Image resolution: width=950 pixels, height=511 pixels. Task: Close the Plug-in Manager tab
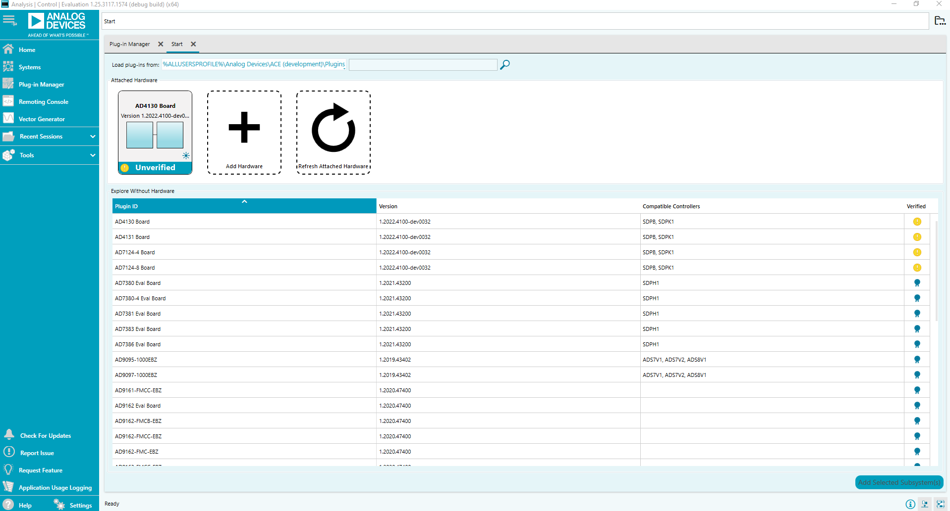click(161, 44)
